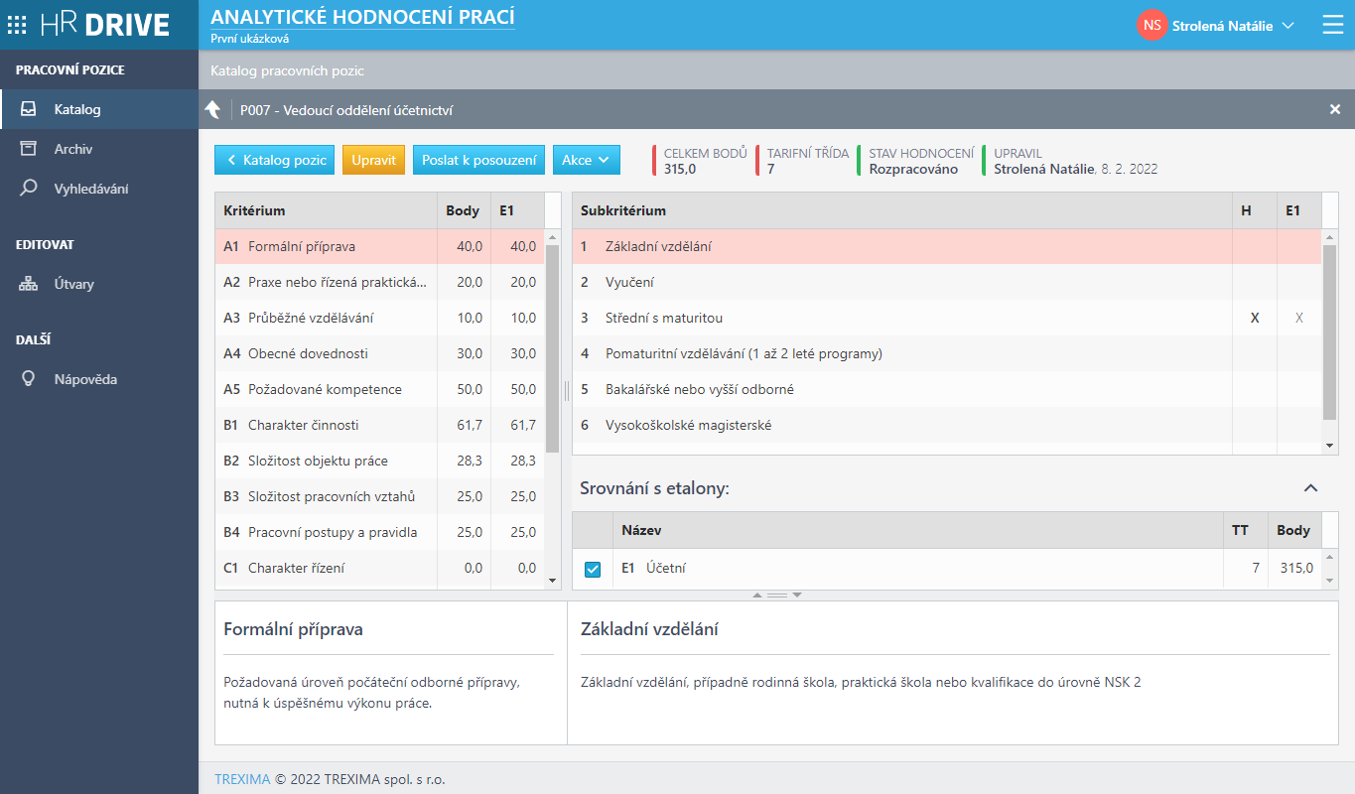Image resolution: width=1355 pixels, height=794 pixels.
Task: Open the Akce dropdown menu
Action: coord(586,160)
